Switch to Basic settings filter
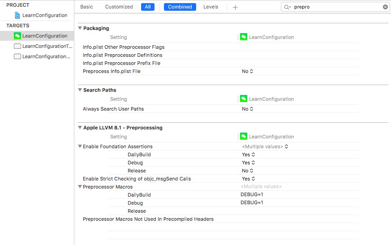391x245 pixels. point(86,7)
